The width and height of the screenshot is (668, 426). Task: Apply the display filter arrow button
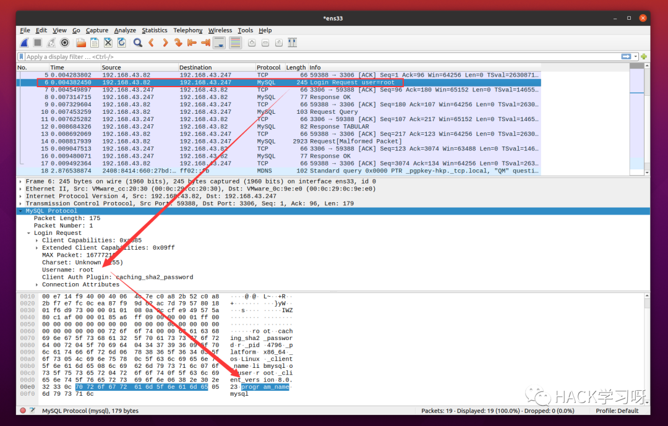(x=626, y=57)
